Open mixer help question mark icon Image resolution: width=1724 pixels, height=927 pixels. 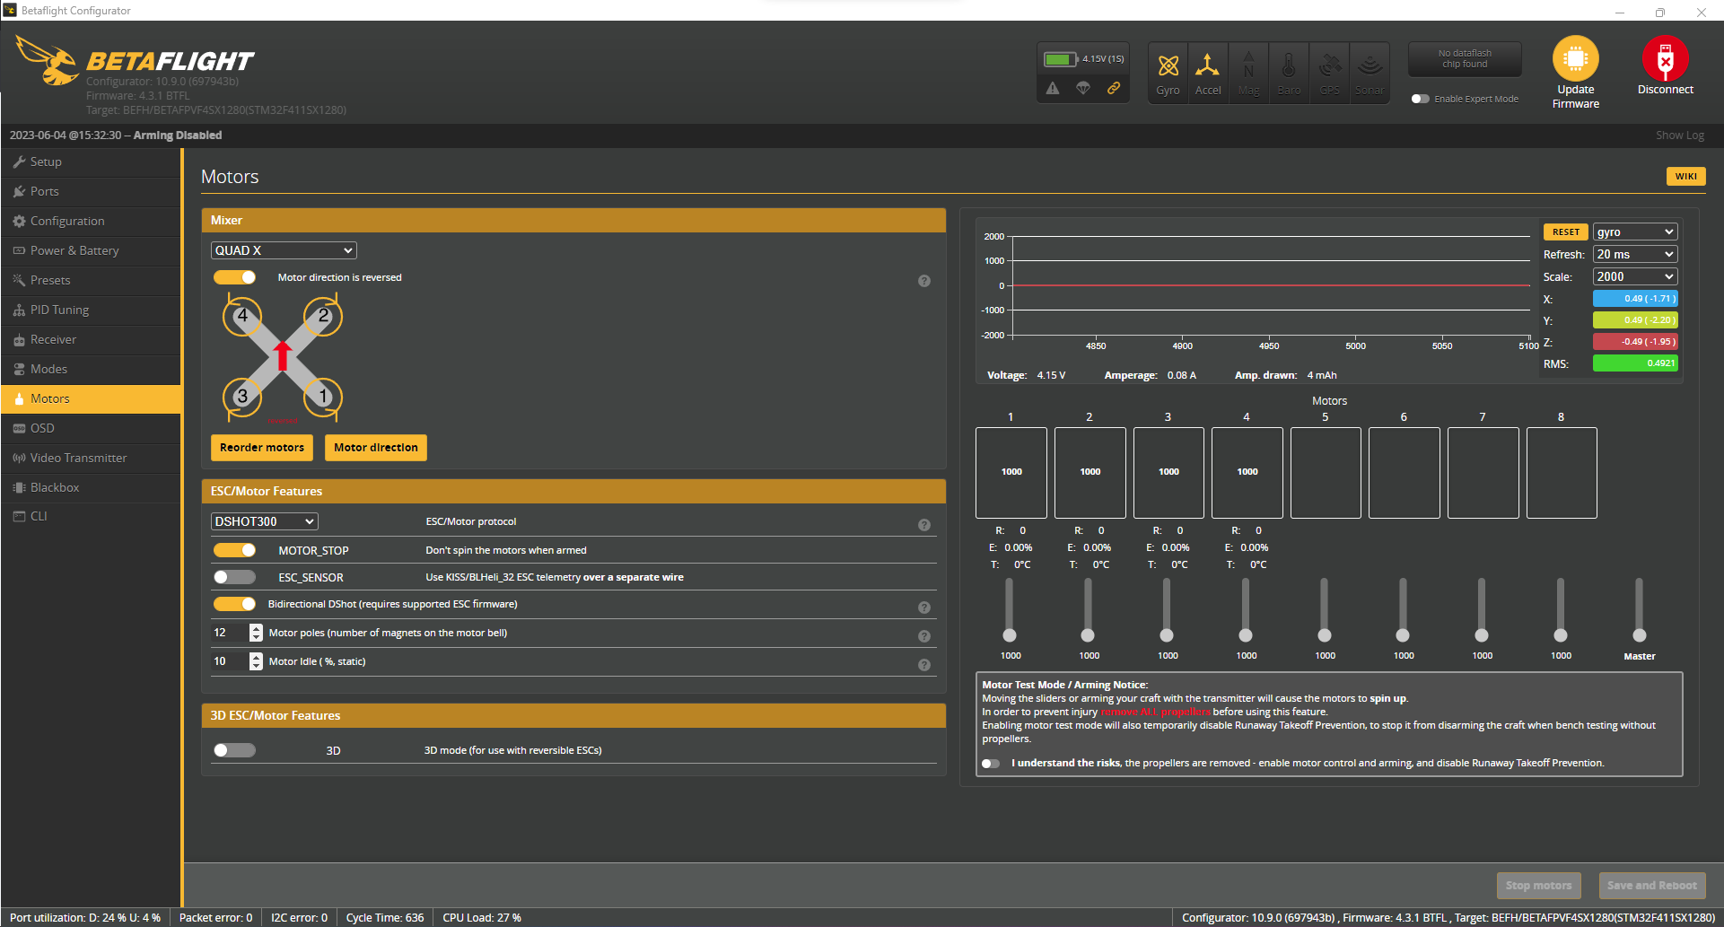[x=924, y=281]
